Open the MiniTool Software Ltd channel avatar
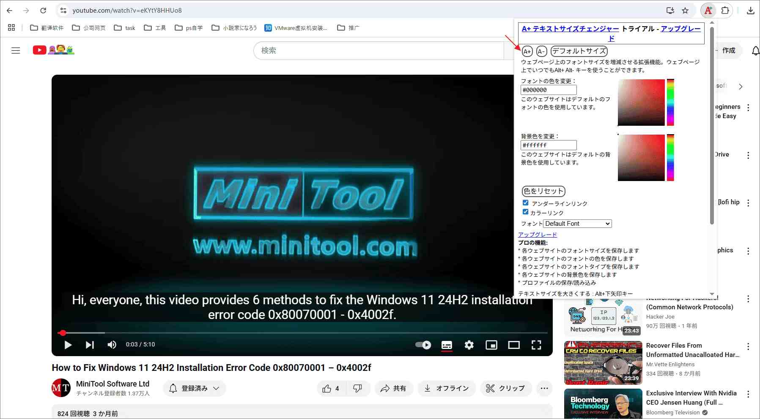 pyautogui.click(x=61, y=388)
